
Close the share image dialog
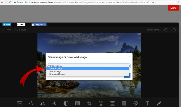[129, 57]
